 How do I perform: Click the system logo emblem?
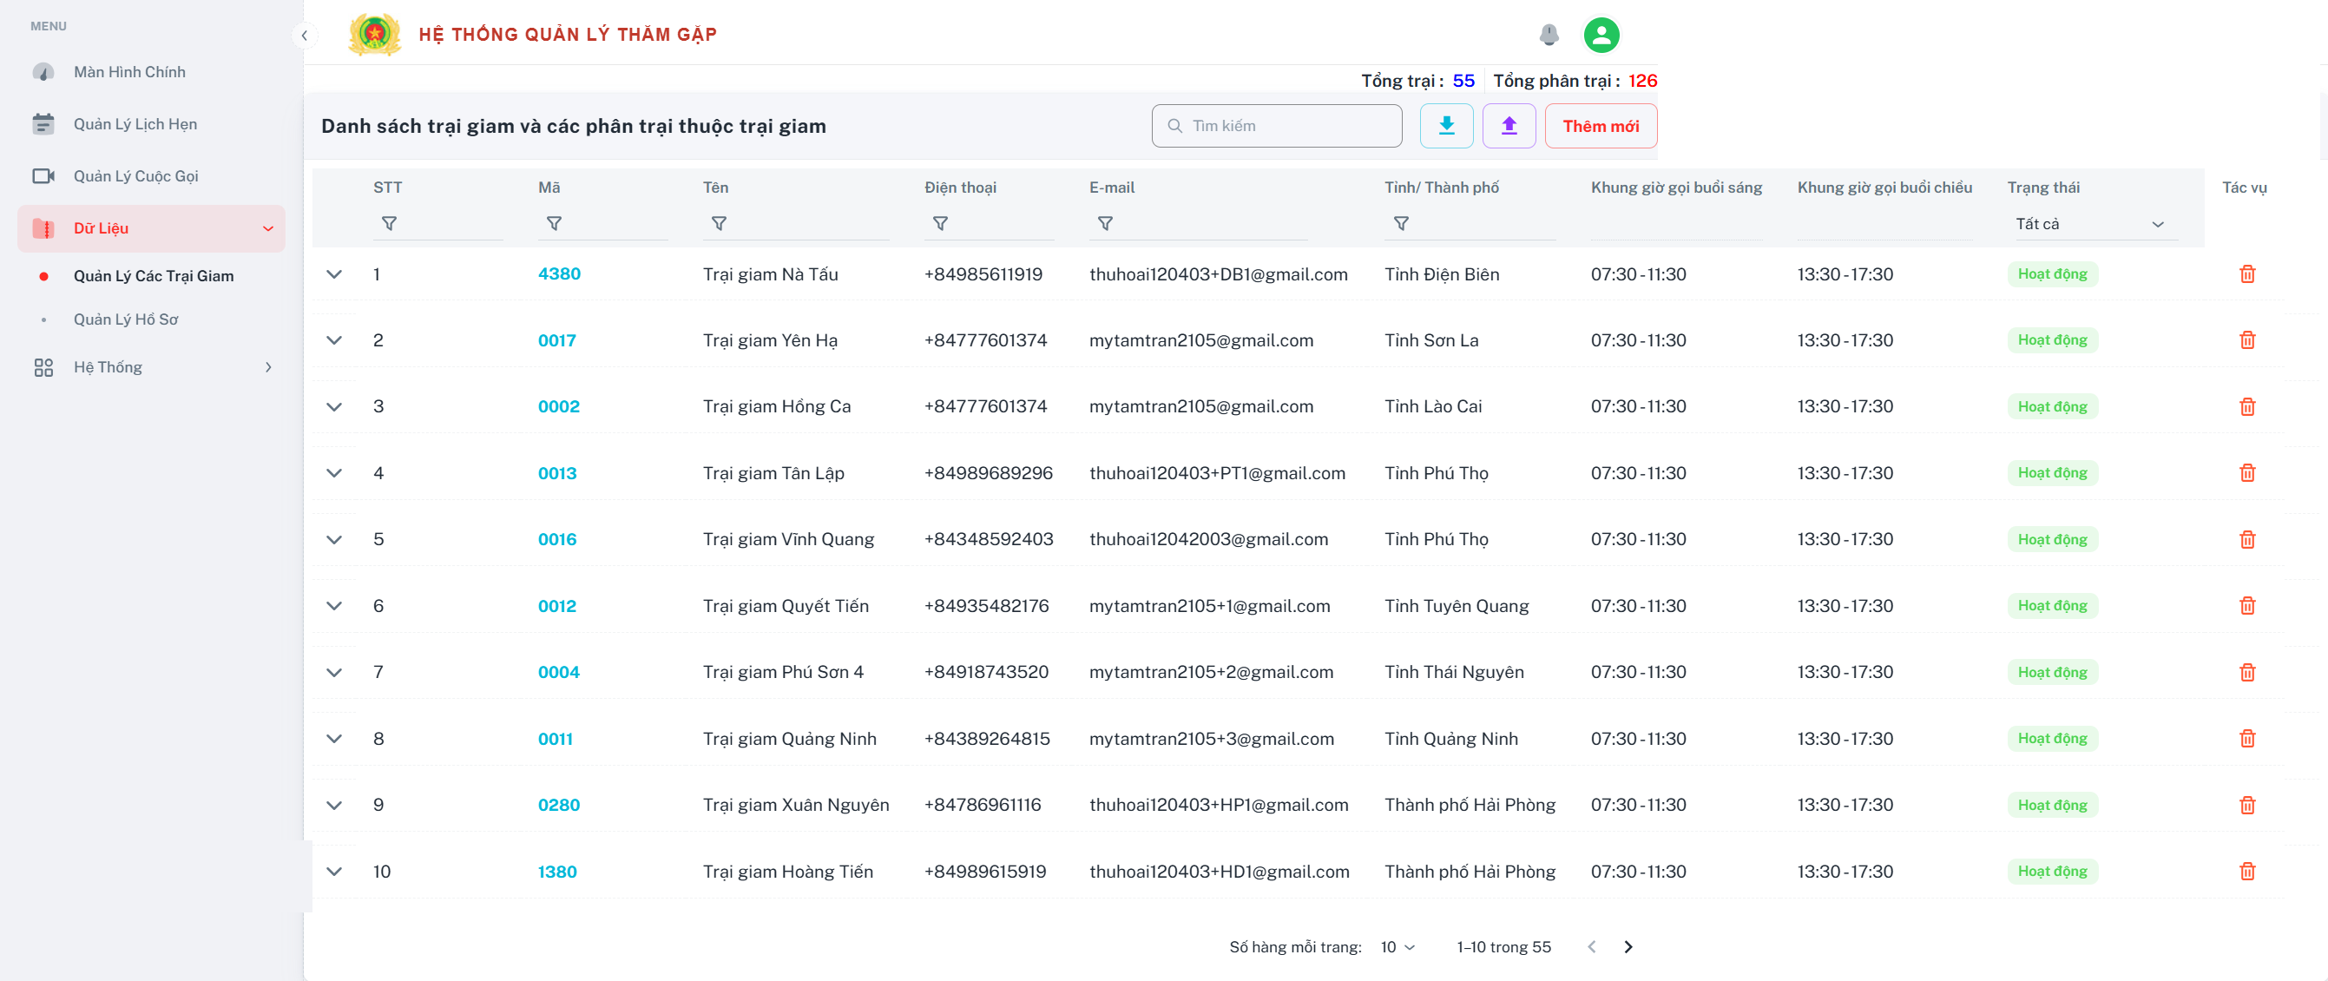pyautogui.click(x=374, y=36)
